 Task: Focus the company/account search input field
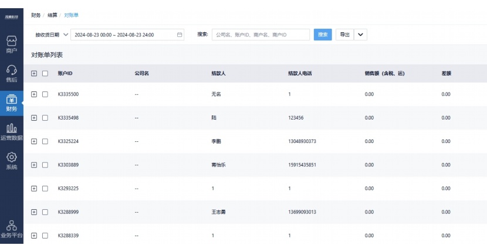click(x=261, y=35)
